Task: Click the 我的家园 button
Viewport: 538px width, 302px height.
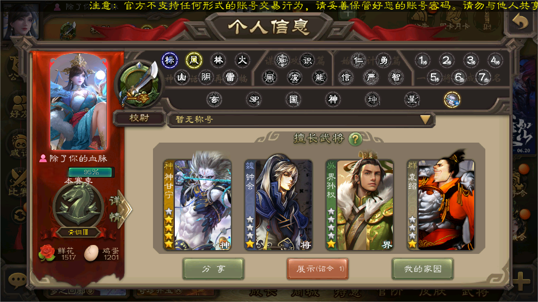Action: 423,269
